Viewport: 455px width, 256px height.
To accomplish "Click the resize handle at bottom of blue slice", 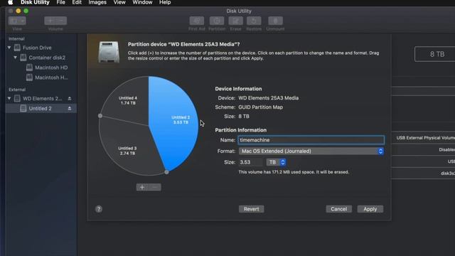I will point(166,172).
